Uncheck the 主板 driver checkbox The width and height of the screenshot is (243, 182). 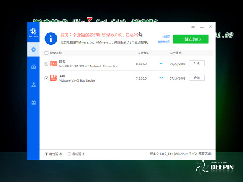click(x=46, y=78)
